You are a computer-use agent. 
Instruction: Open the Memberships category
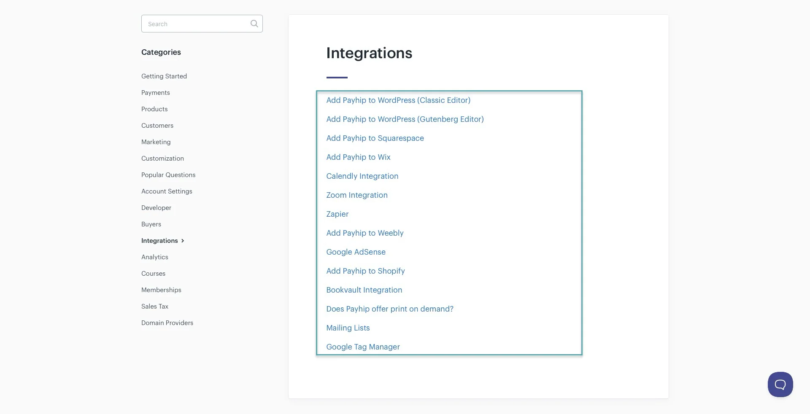click(161, 290)
